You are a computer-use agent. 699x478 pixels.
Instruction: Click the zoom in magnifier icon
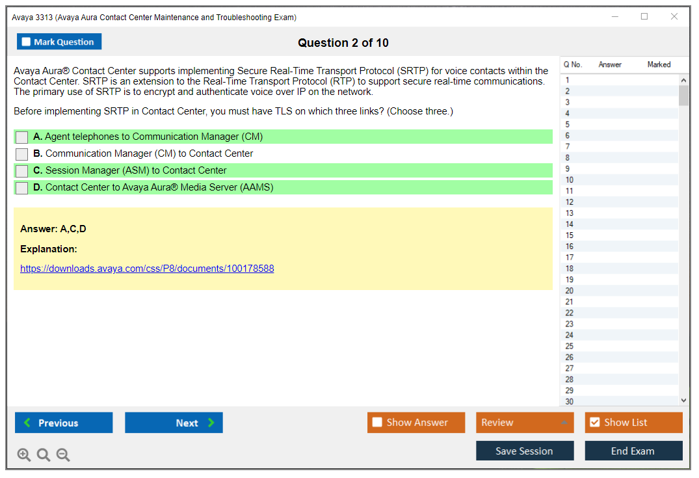(24, 455)
